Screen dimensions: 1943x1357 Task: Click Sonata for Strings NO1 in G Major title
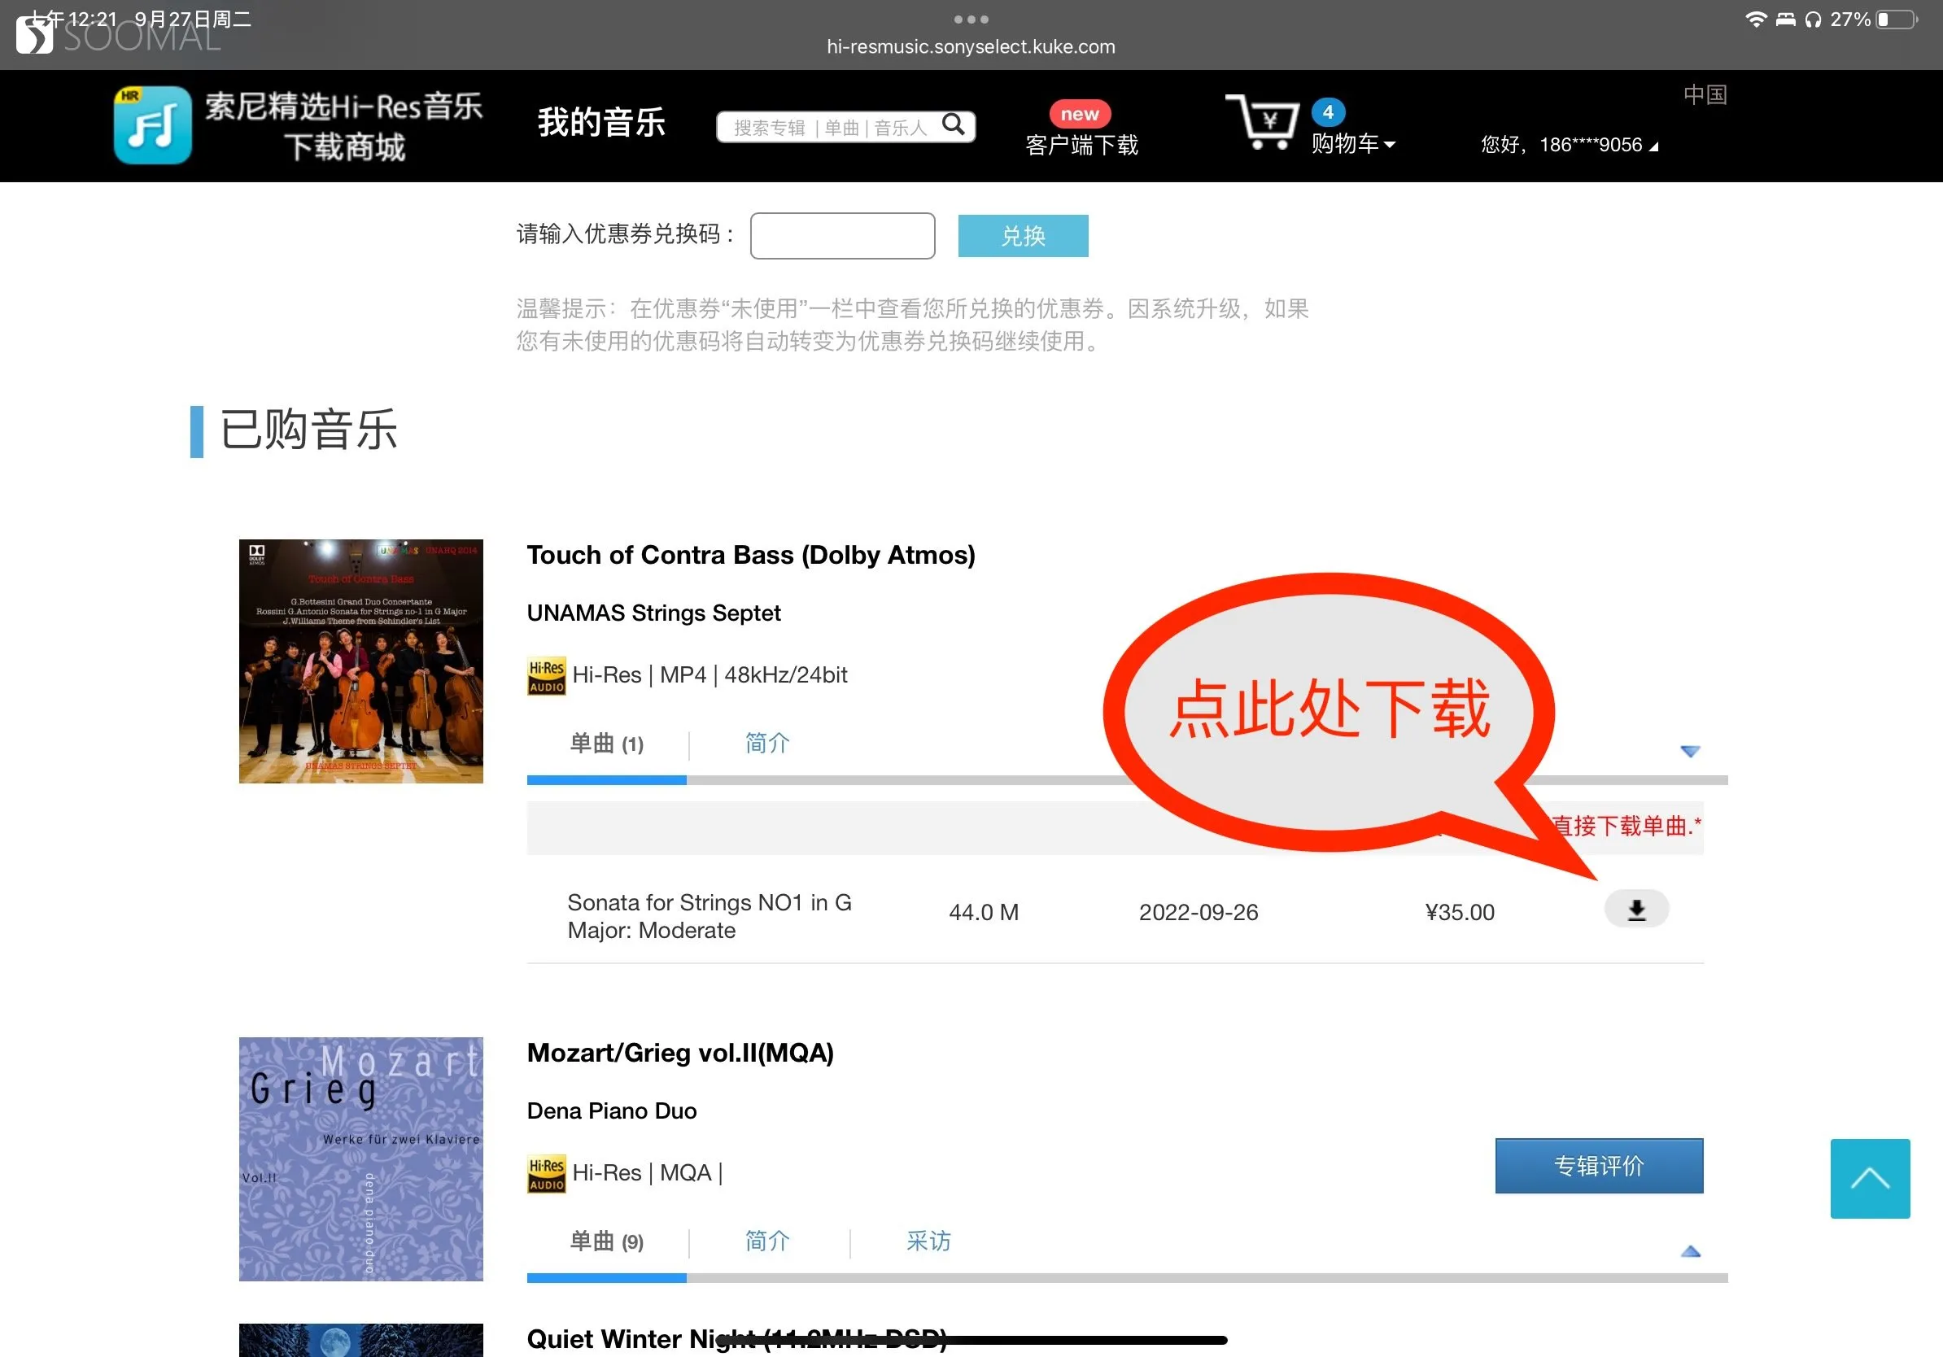(x=710, y=916)
